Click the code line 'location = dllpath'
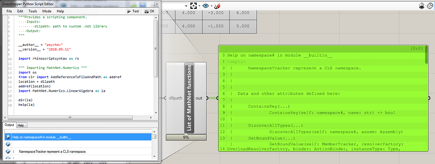The width and height of the screenshot is (435, 164). pyautogui.click(x=37, y=82)
